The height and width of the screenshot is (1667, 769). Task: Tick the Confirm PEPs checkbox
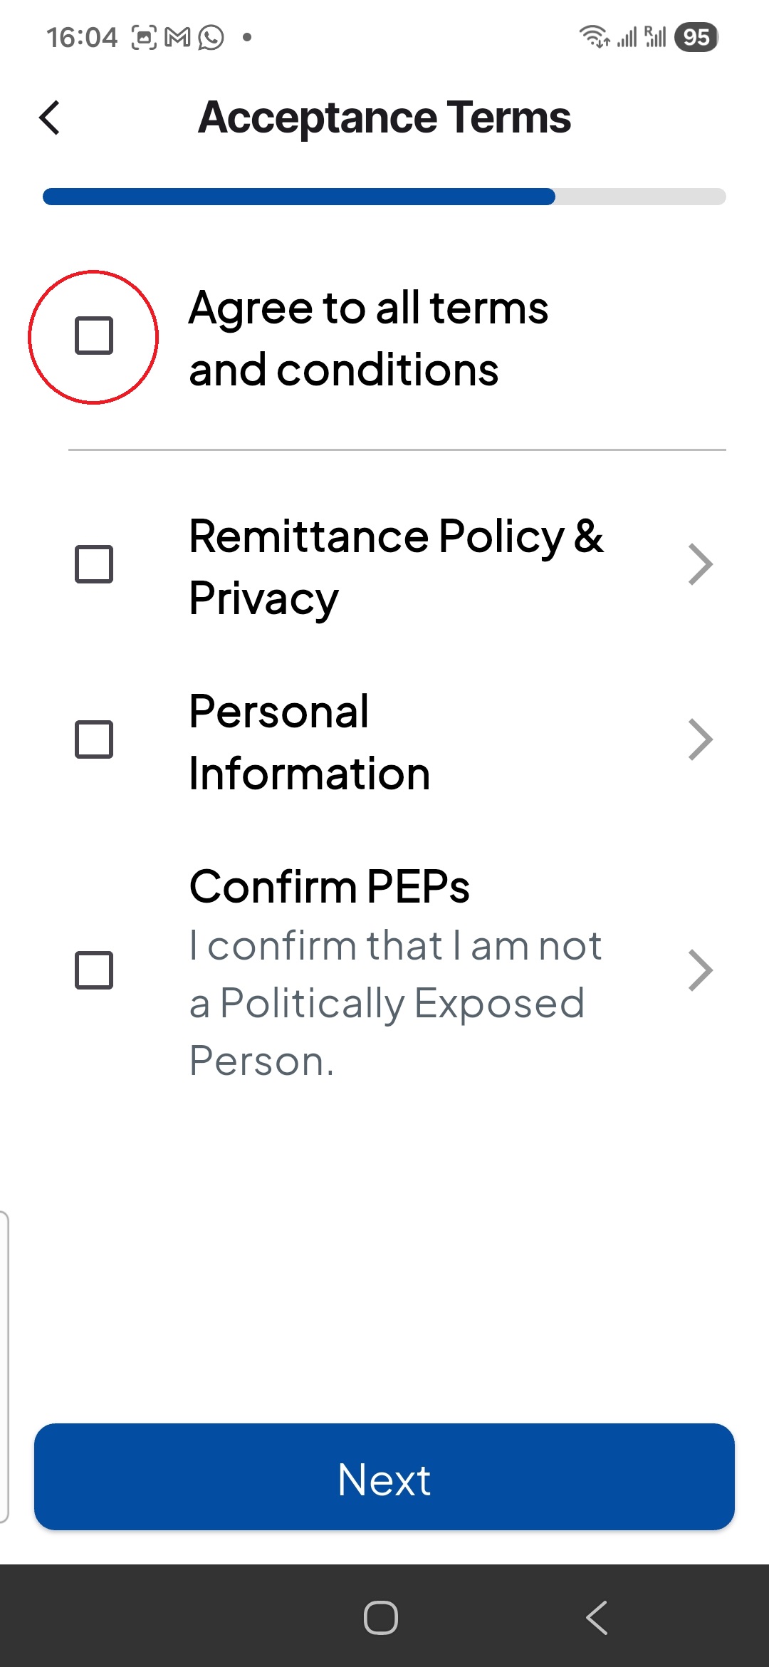pyautogui.click(x=94, y=970)
